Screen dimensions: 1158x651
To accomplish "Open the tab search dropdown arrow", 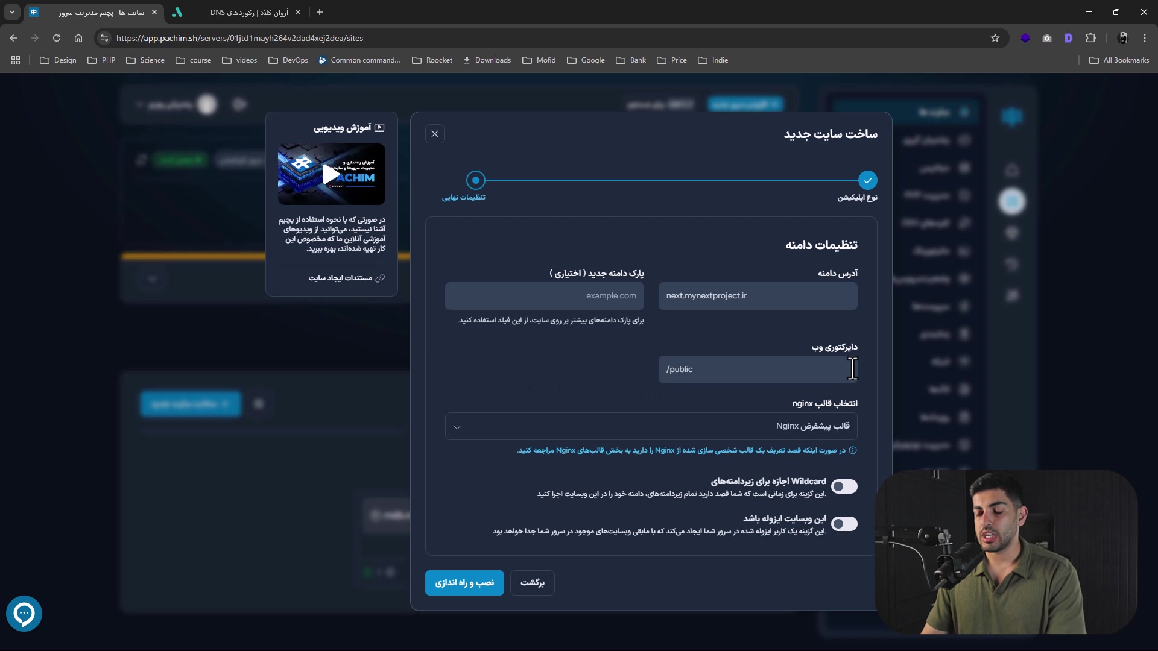I will [12, 12].
